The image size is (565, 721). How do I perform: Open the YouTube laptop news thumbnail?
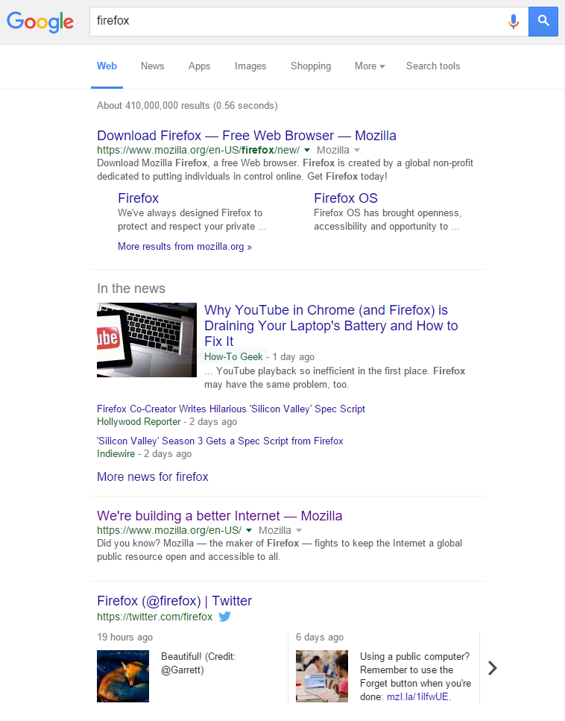(147, 340)
